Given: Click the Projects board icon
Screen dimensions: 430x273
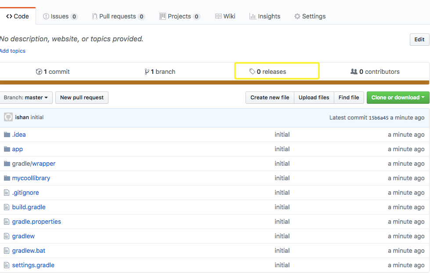Looking at the screenshot, I should [162, 16].
